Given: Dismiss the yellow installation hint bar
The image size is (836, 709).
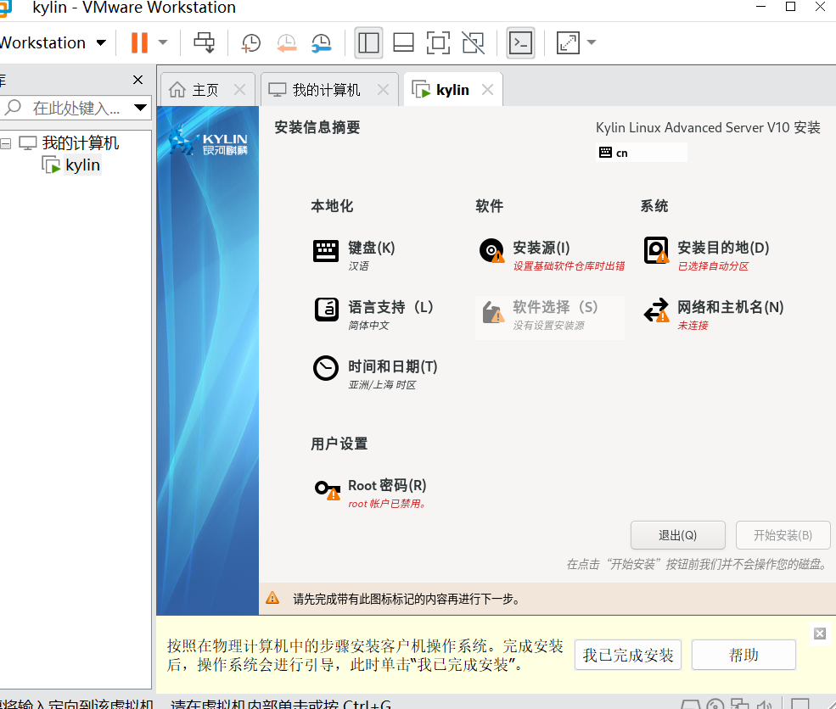Looking at the screenshot, I should [x=820, y=634].
